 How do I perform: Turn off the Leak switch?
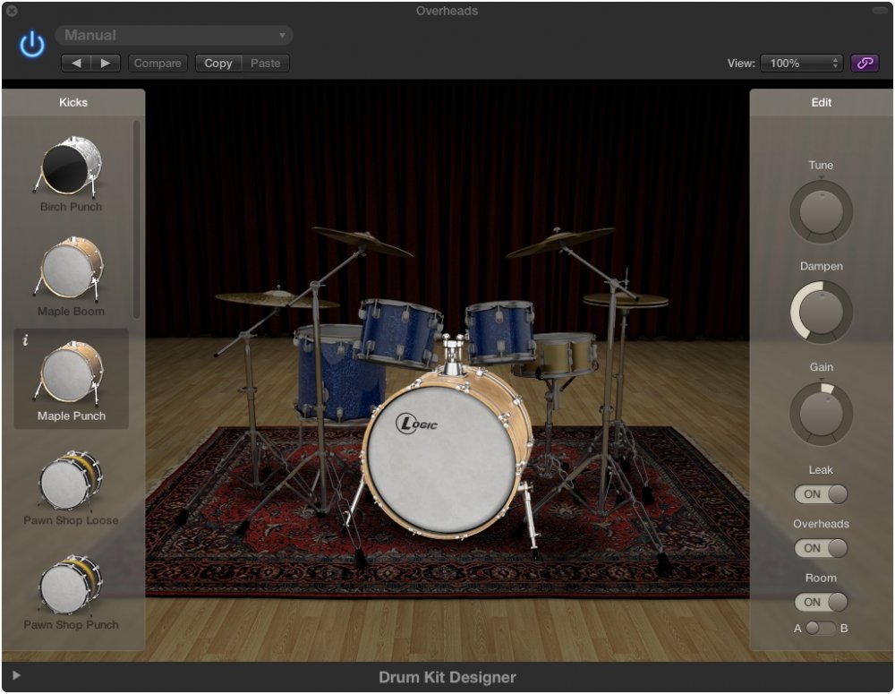point(821,494)
